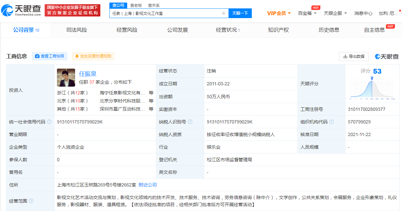Open the 公司背景 tab
402x211 pixels.
(x=26, y=30)
